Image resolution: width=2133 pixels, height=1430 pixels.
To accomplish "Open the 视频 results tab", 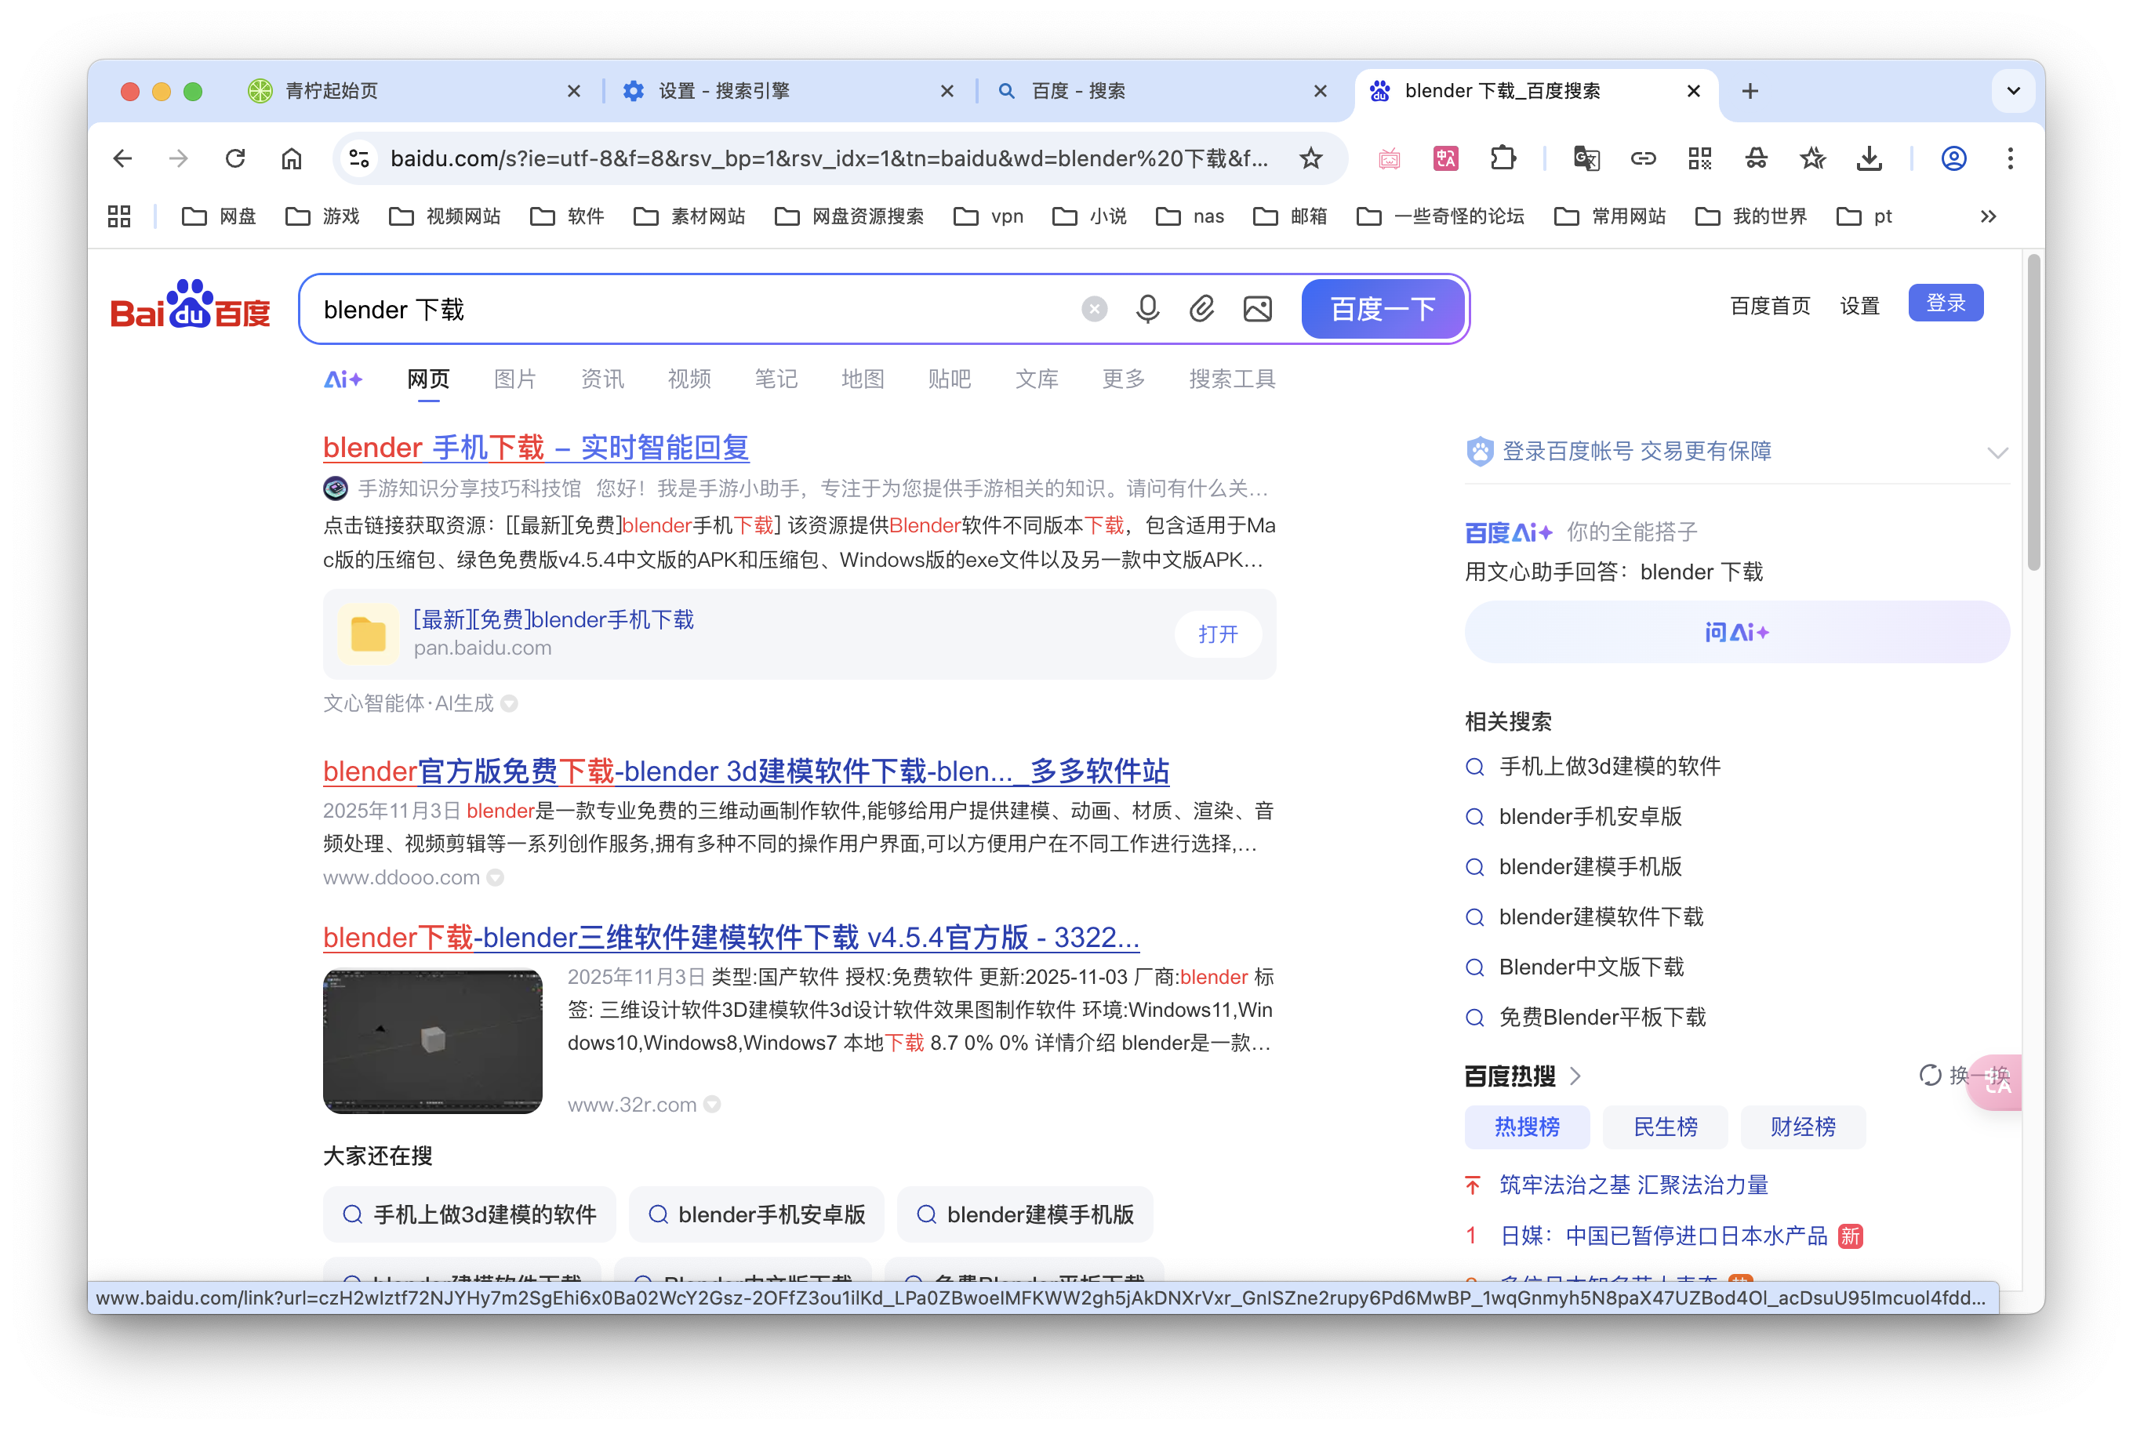I will click(689, 379).
